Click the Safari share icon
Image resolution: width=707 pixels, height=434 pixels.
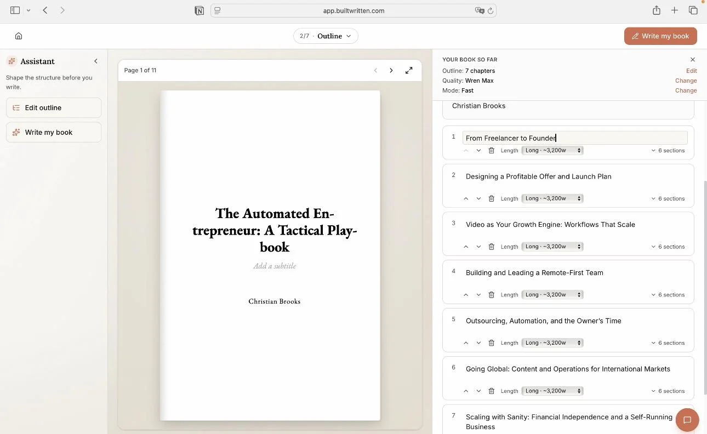pyautogui.click(x=657, y=10)
